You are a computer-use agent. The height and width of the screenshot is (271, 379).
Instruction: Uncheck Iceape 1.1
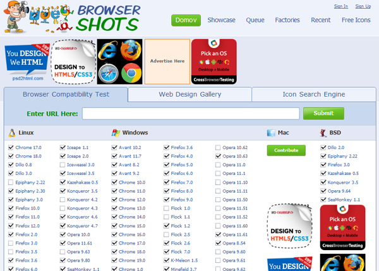(x=63, y=147)
